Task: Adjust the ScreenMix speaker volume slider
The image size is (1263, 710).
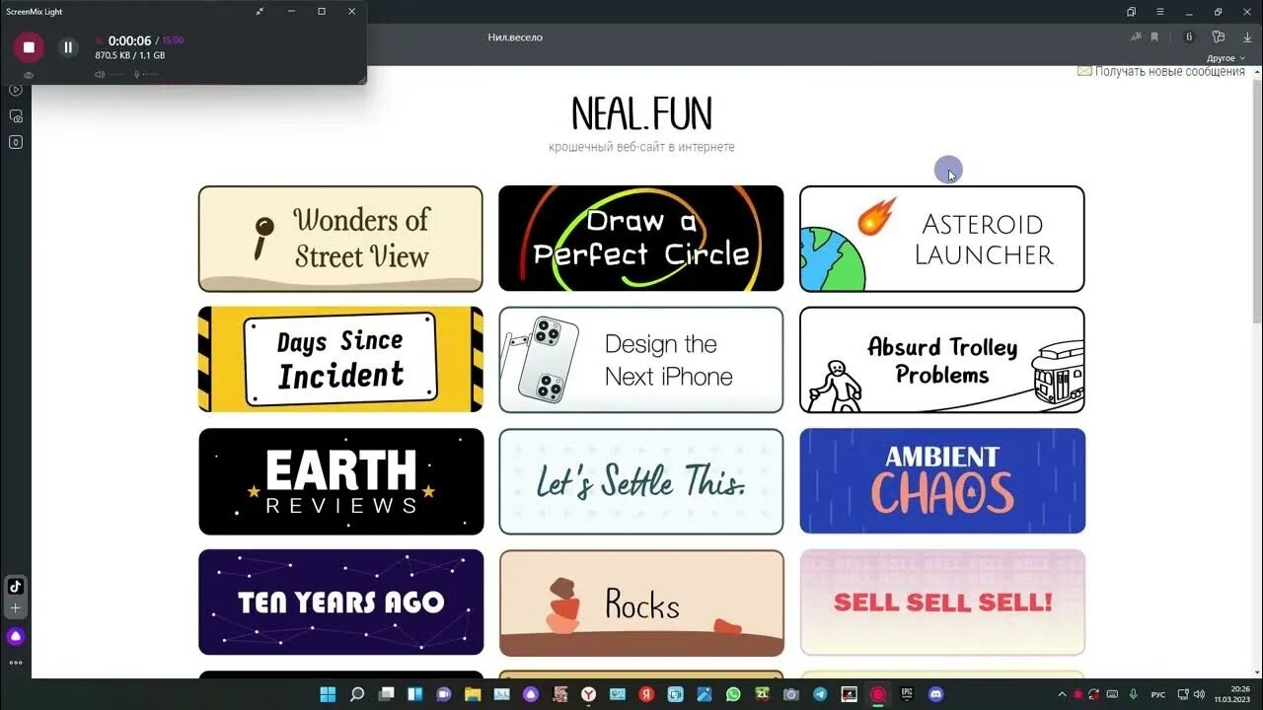Action: [117, 74]
